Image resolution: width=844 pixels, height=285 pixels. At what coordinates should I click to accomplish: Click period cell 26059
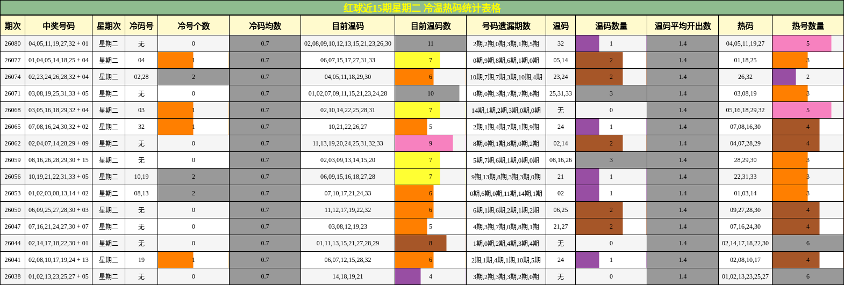pyautogui.click(x=13, y=160)
